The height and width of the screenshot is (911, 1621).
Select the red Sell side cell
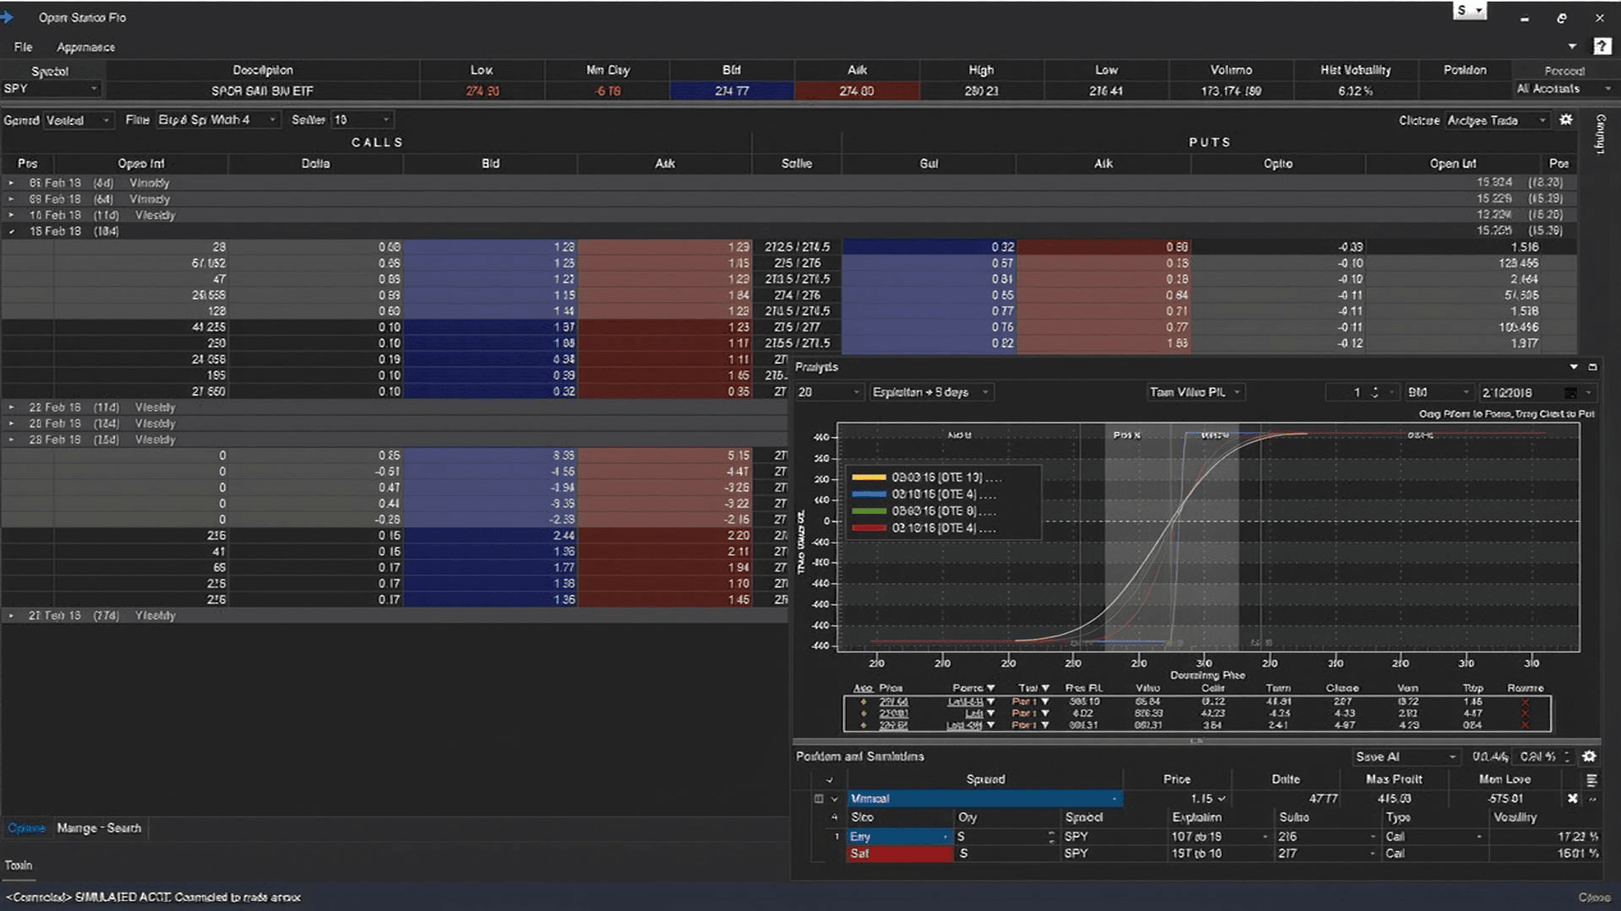pos(899,854)
